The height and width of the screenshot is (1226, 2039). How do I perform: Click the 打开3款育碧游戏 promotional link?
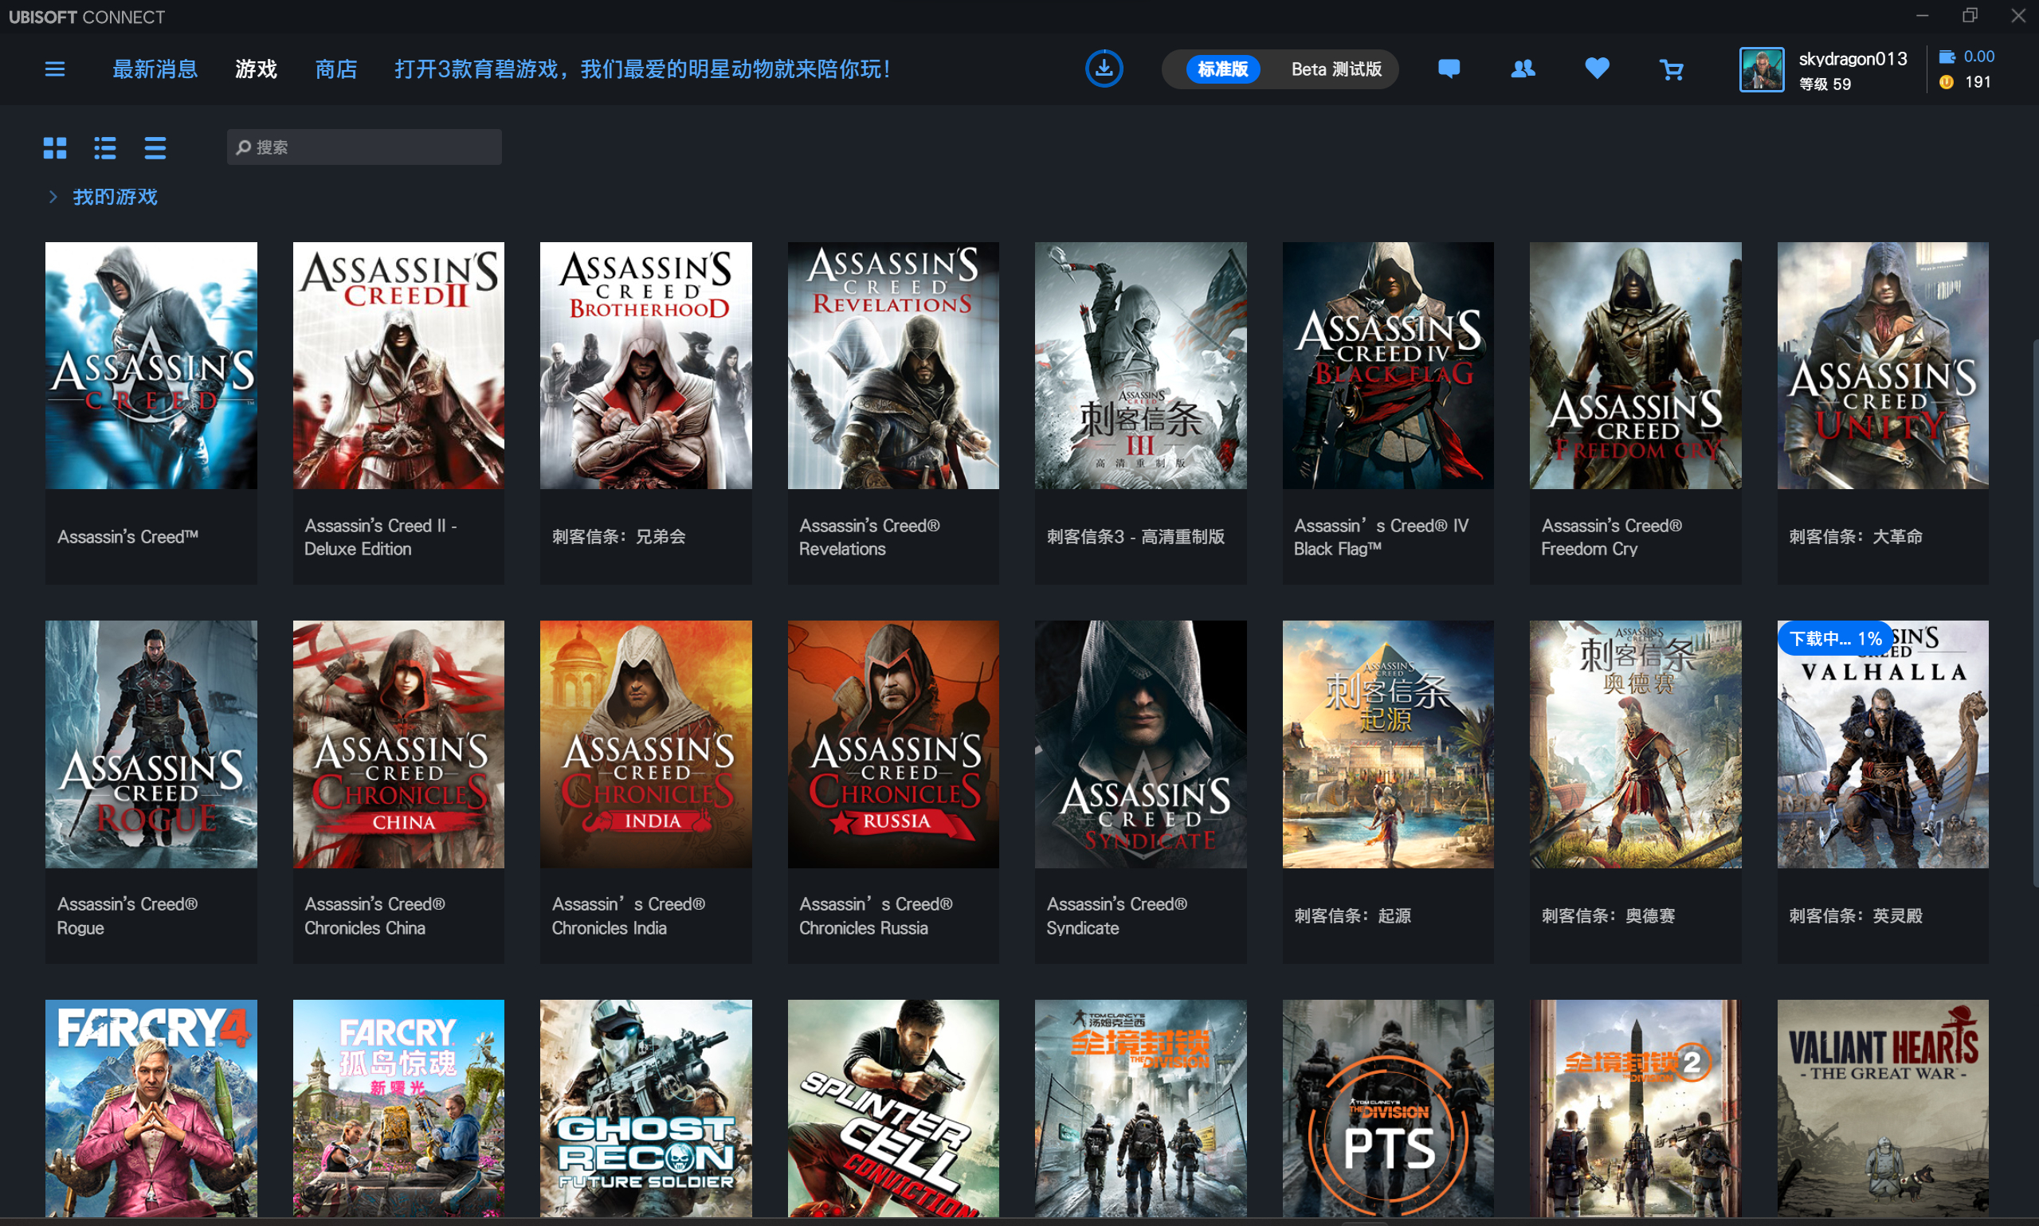click(x=642, y=69)
